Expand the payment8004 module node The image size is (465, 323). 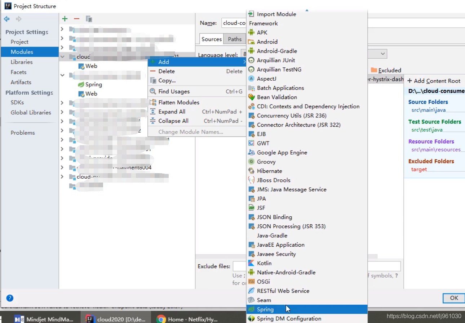click(x=62, y=167)
